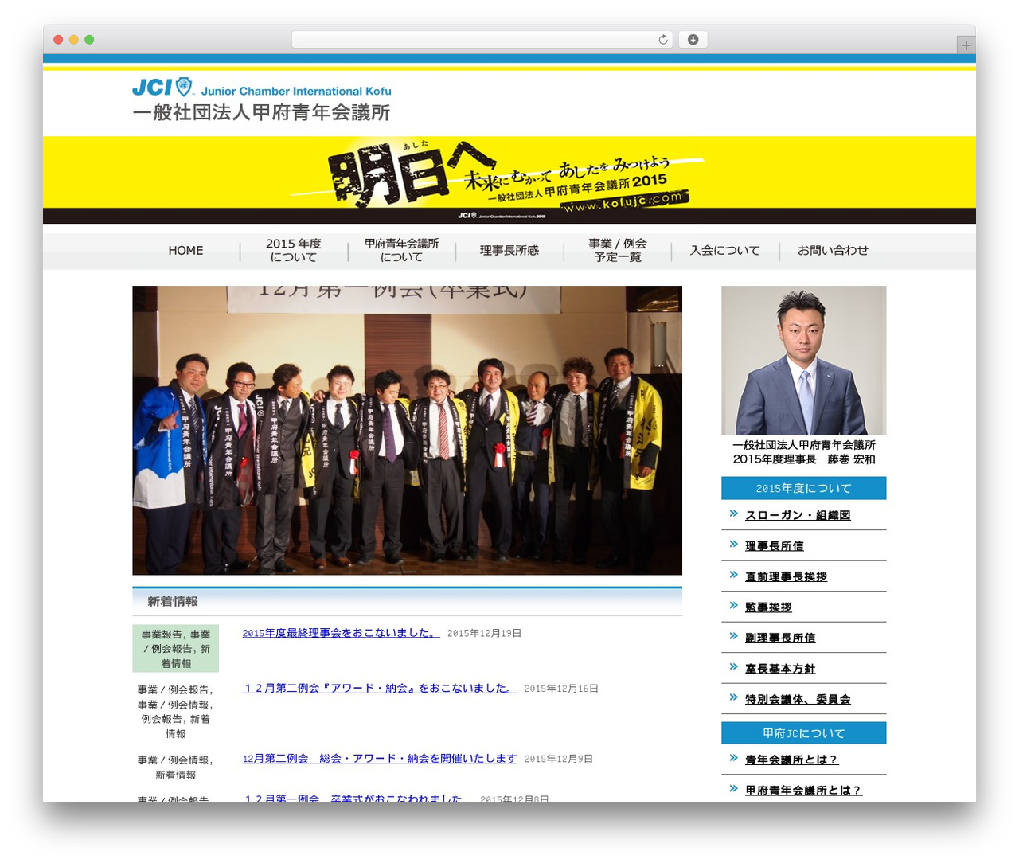Open the 理事長所感 menu item
Viewport: 1019px width, 863px height.
pyautogui.click(x=509, y=250)
